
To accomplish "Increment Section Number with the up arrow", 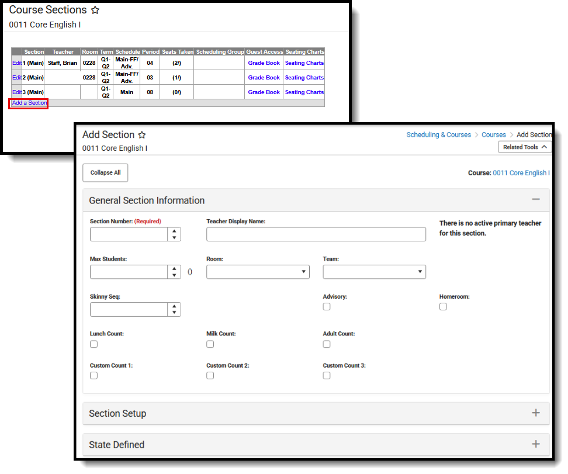I will pos(175,231).
